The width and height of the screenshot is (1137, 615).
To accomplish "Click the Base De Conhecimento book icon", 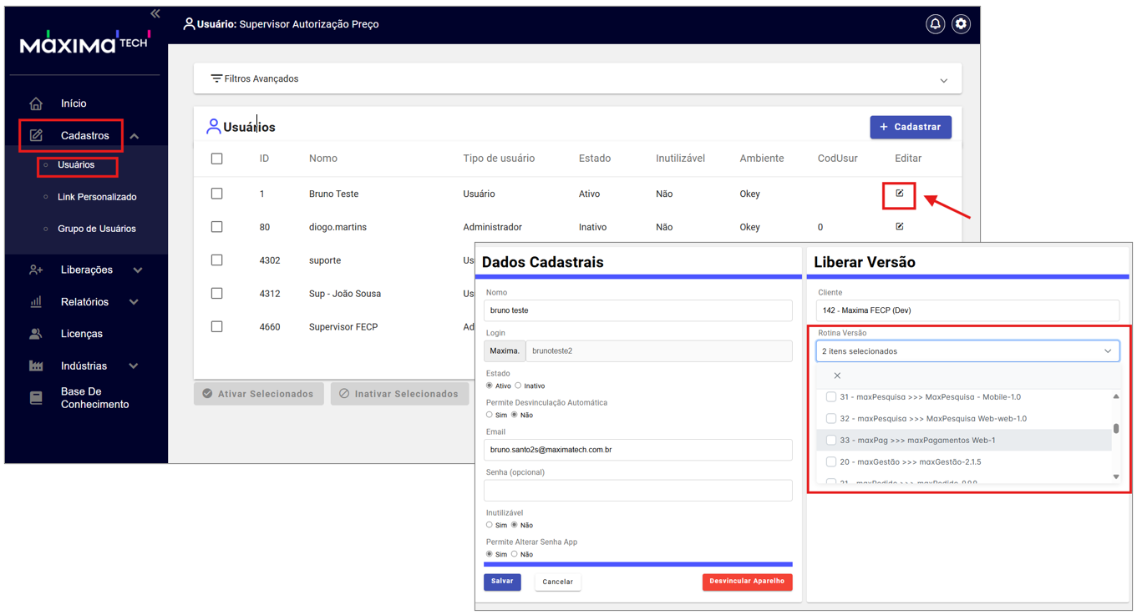I will point(36,398).
